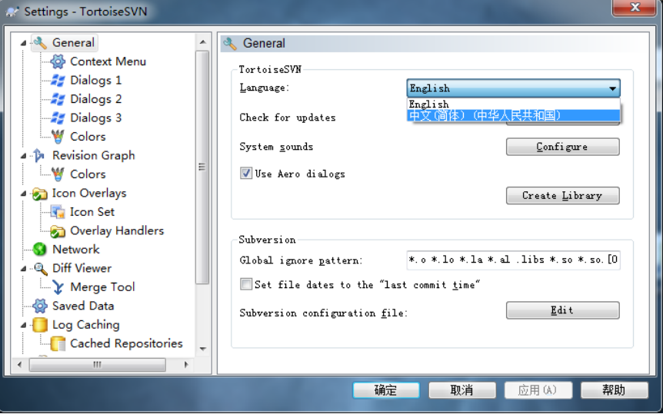Screen dimensions: 663x414
Task: Click the 帮助 help button
Action: click(x=614, y=390)
